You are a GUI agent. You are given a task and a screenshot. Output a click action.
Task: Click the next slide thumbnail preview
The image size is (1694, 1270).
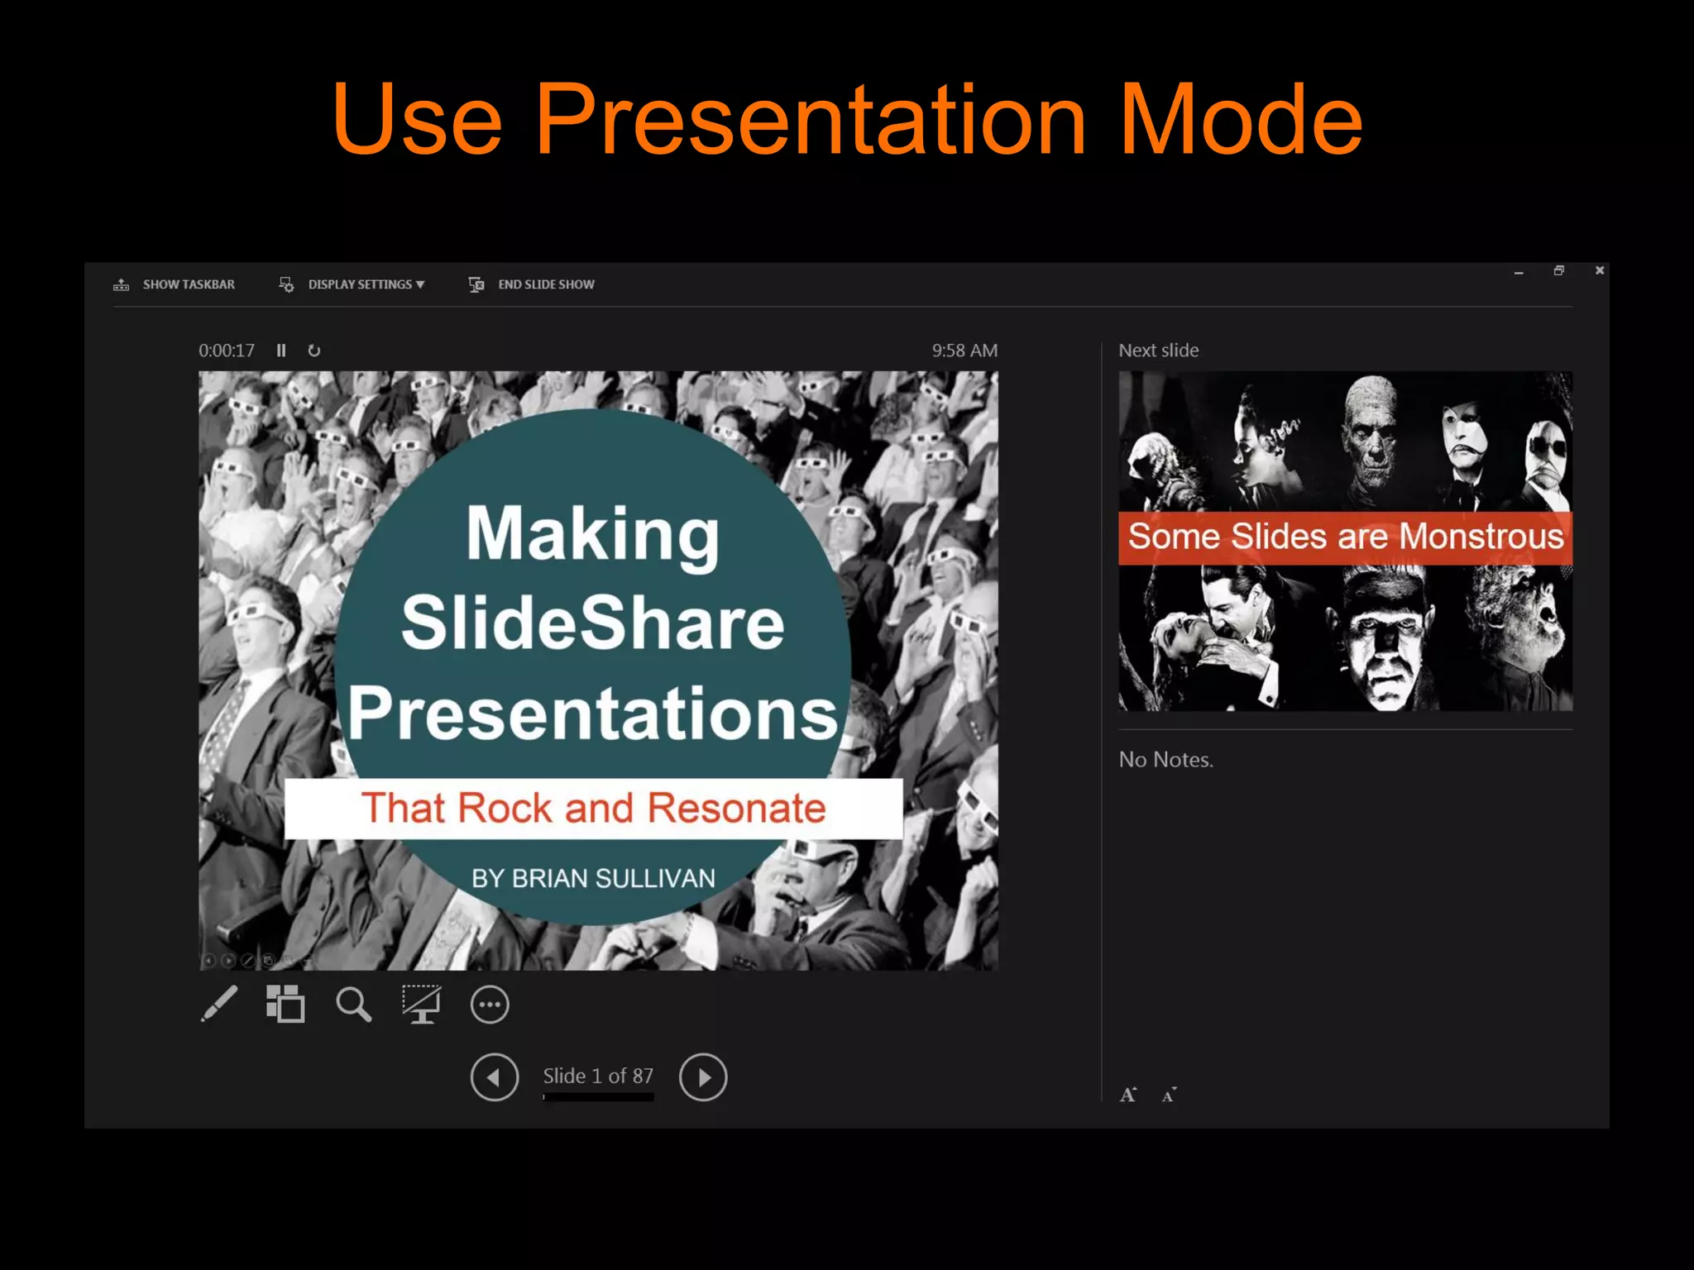(x=1345, y=541)
